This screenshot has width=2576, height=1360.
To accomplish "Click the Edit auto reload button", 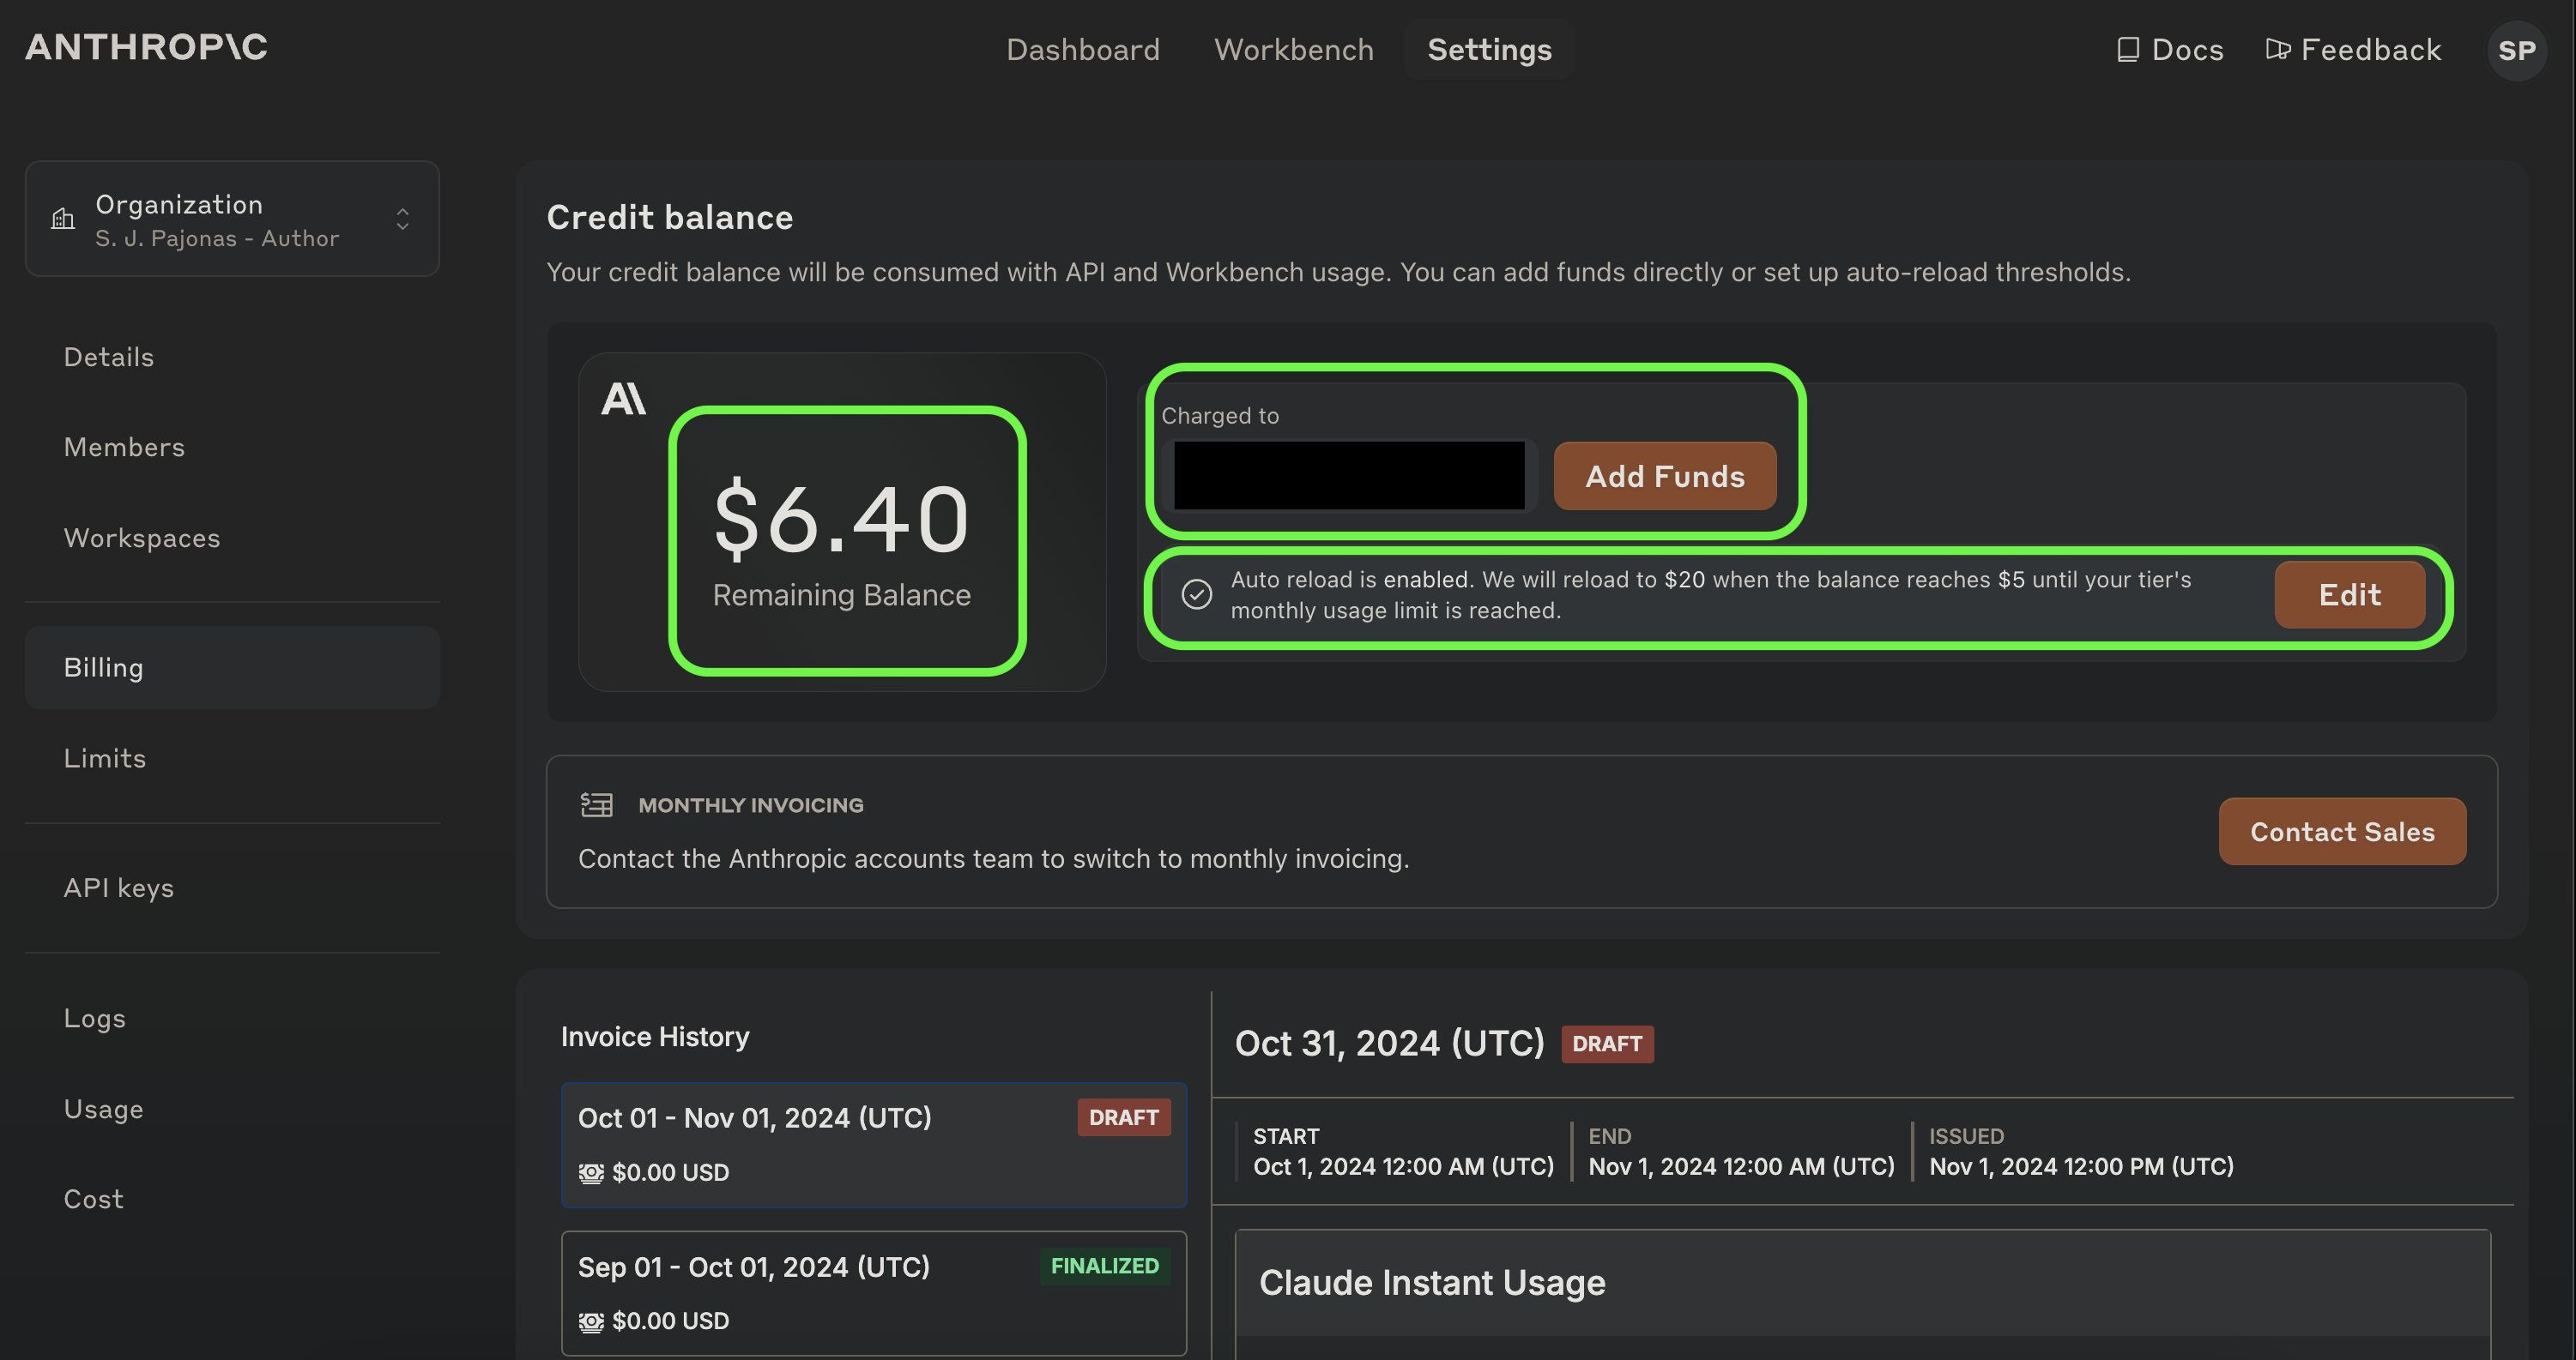I will tap(2349, 594).
